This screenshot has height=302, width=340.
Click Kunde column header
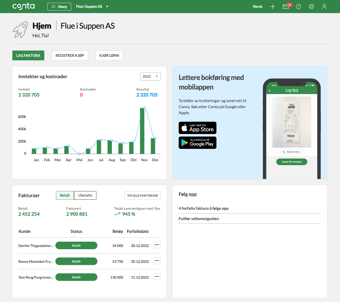coord(24,231)
